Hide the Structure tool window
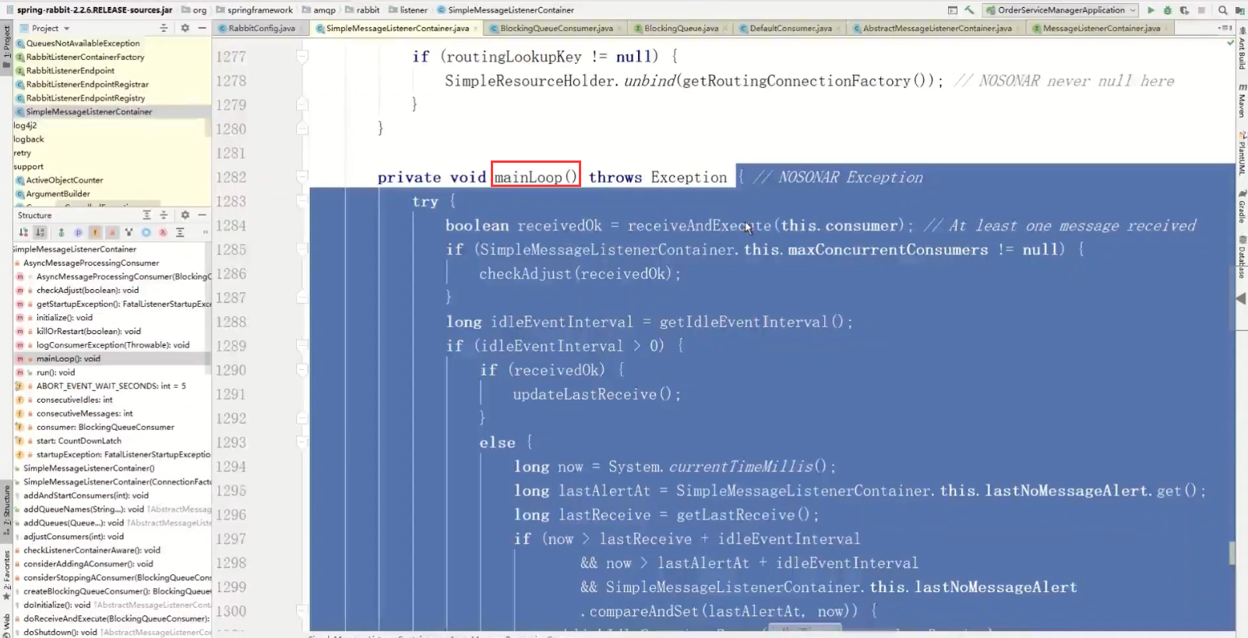Viewport: 1248px width, 638px height. (202, 215)
